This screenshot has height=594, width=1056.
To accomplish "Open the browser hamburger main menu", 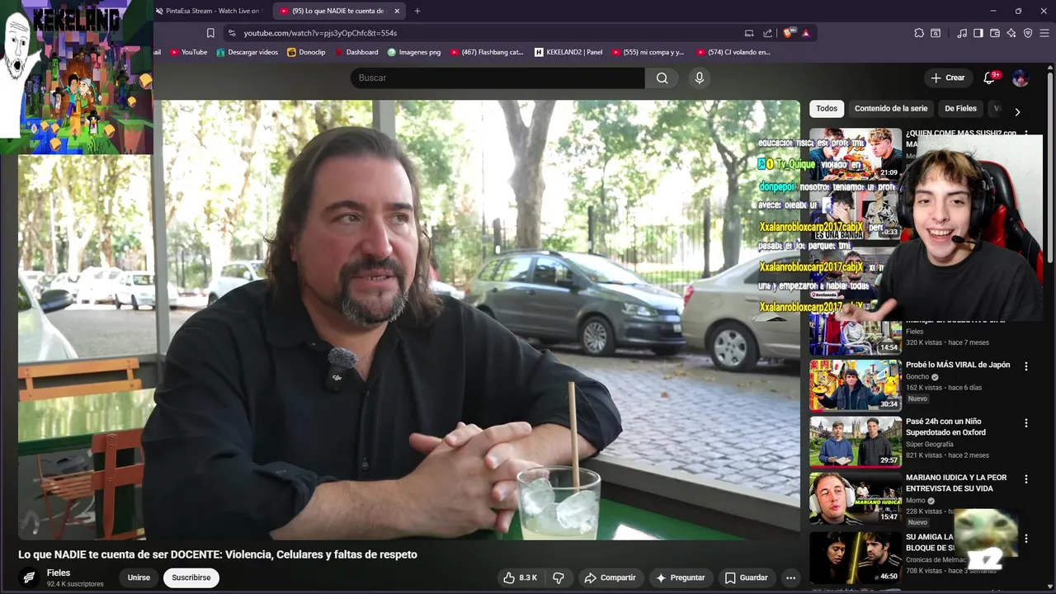I will (x=1044, y=33).
